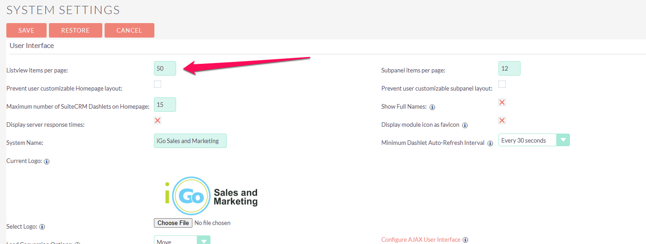Click the info icon beside Current Logo
Viewport: 646px width, 244px height.
pos(47,162)
